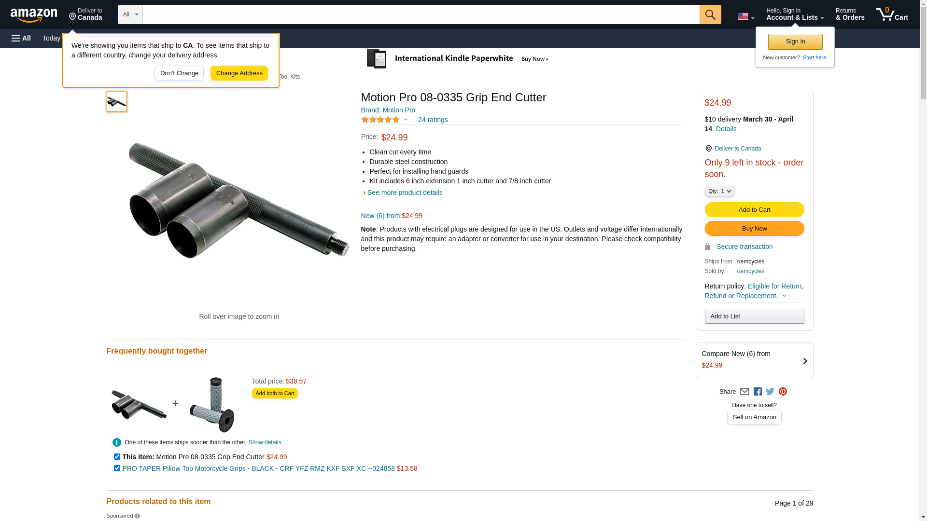Open Account & Lists menu
927x521 pixels.
pos(795,14)
